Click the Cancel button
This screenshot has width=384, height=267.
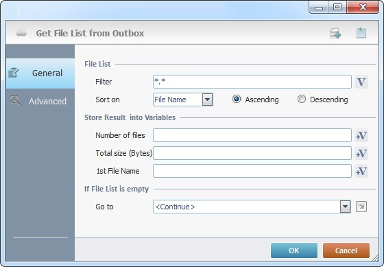click(346, 251)
